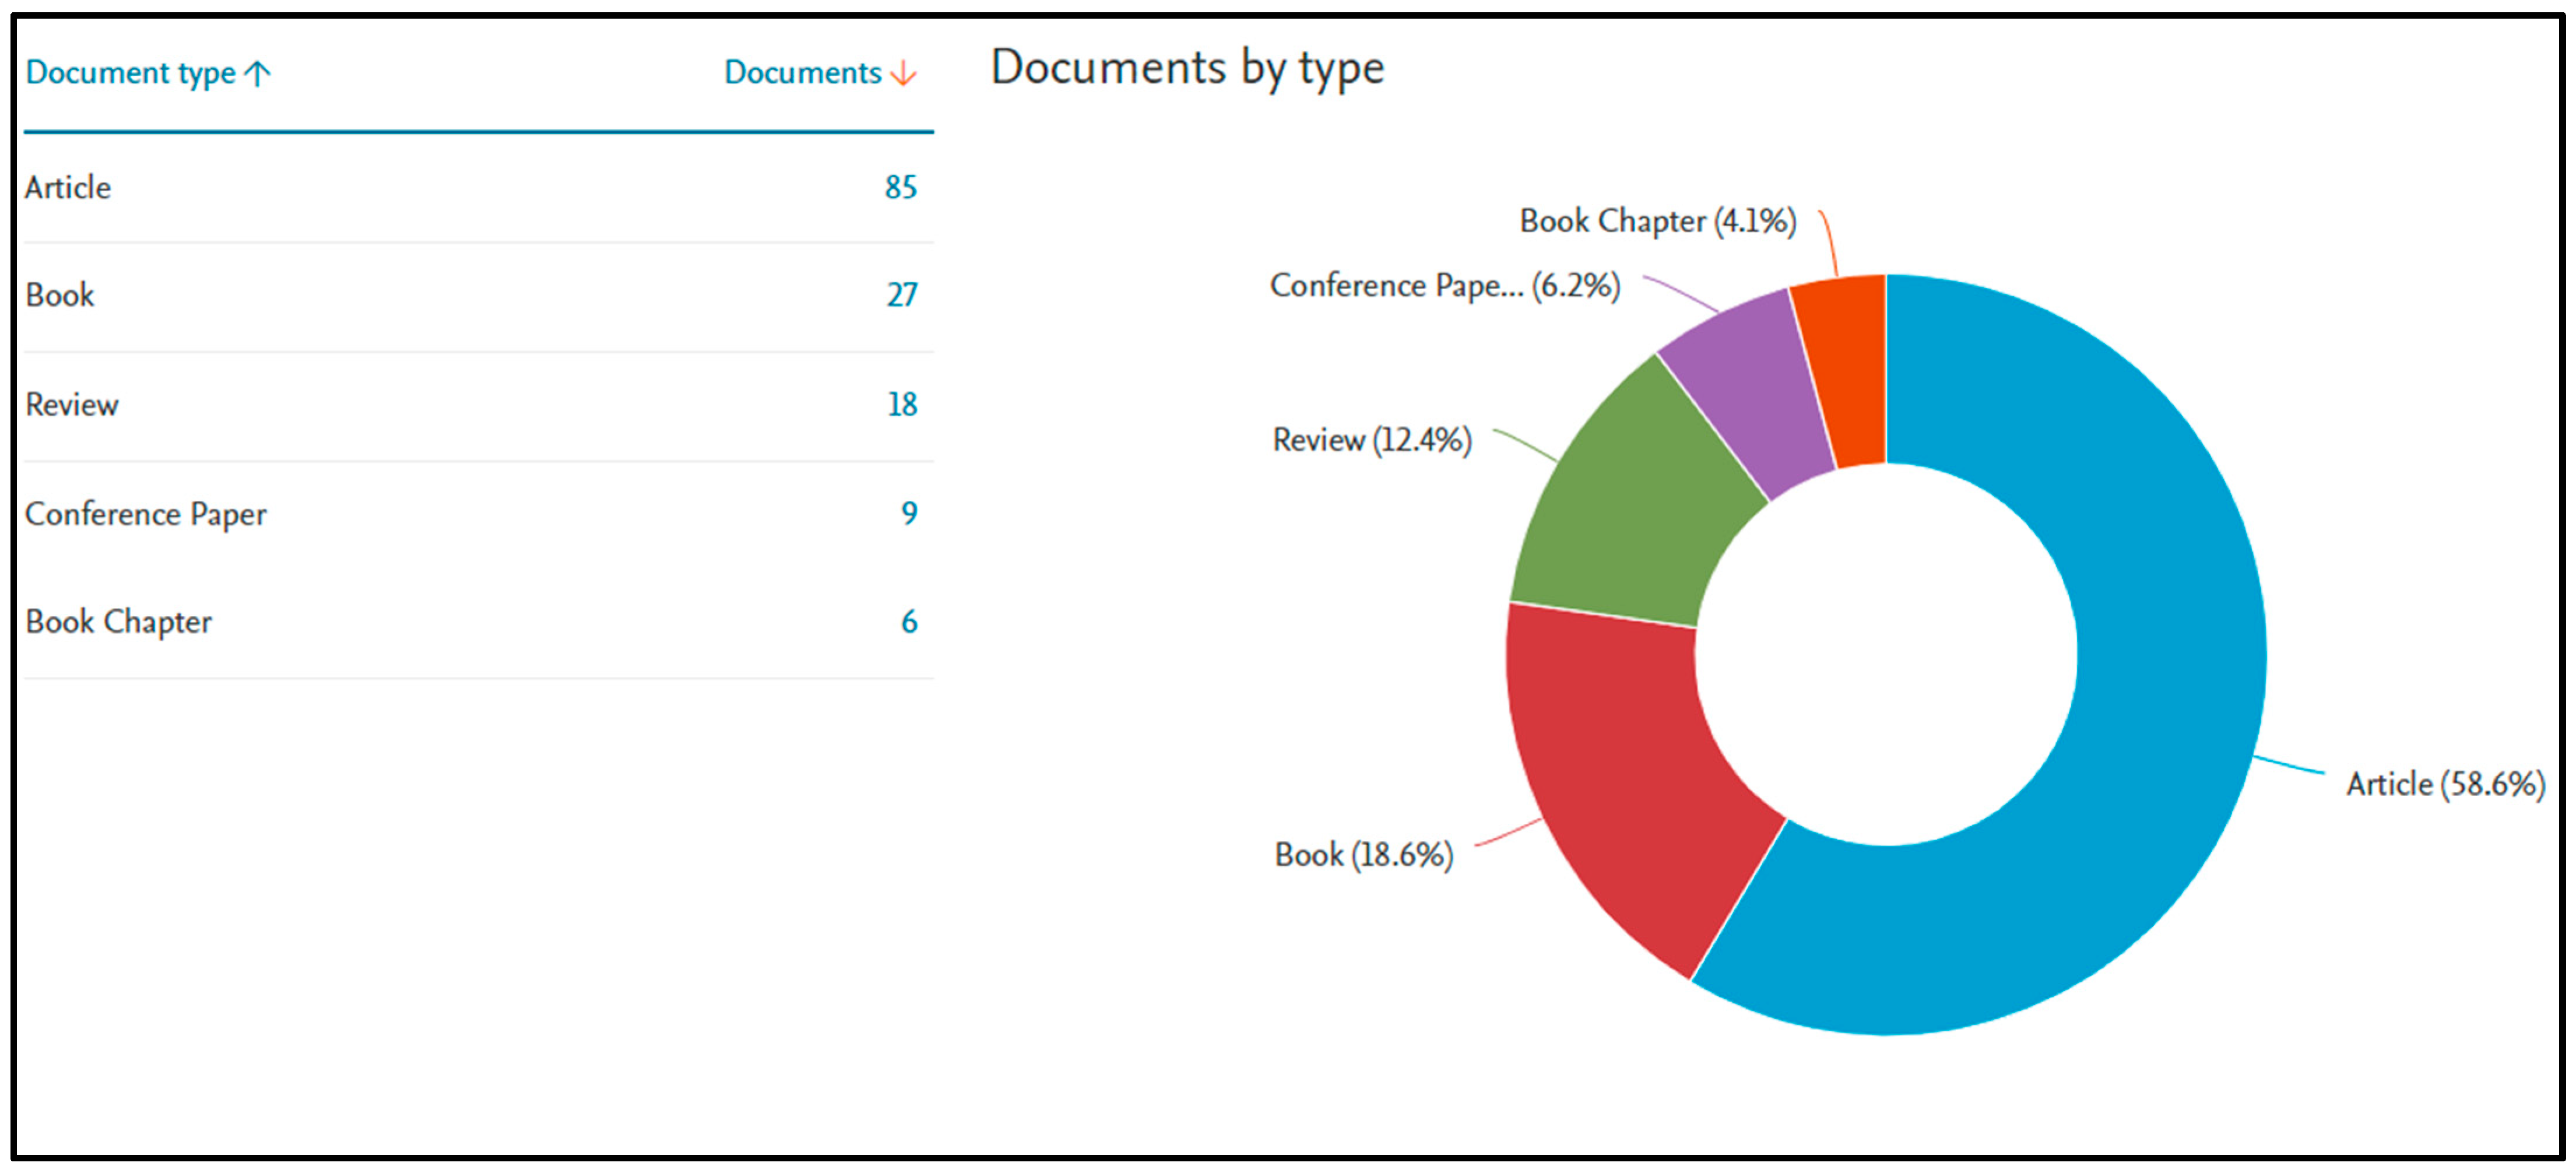Open the 27 Book documents count
Viewport: 2576px width, 1173px height.
(x=901, y=295)
